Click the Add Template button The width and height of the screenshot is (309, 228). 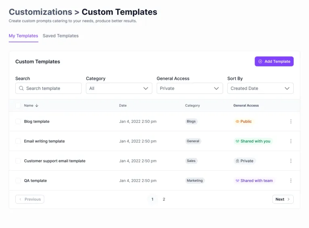(274, 62)
